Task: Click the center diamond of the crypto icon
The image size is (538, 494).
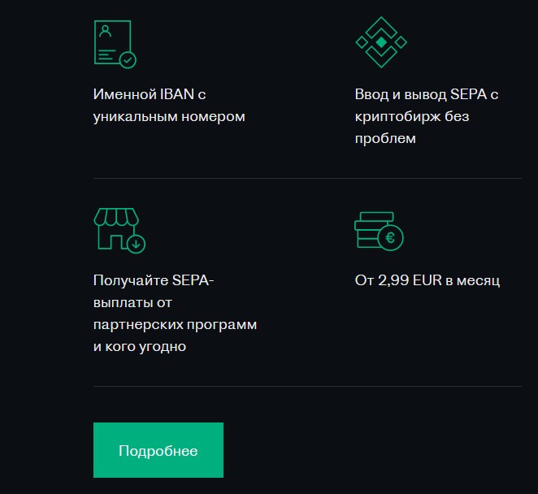Action: coord(380,41)
